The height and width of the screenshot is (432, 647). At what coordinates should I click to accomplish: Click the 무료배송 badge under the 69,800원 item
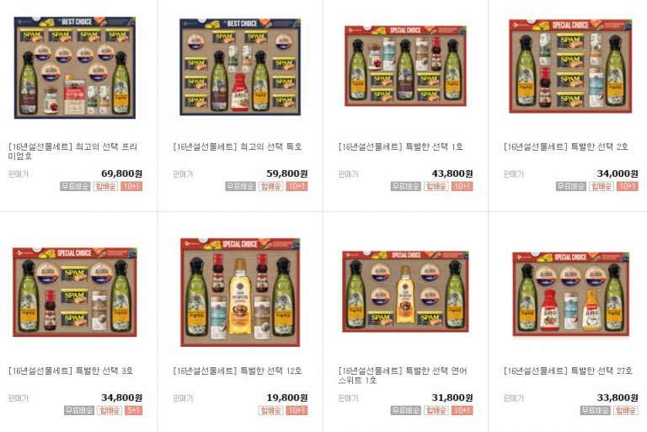75,186
